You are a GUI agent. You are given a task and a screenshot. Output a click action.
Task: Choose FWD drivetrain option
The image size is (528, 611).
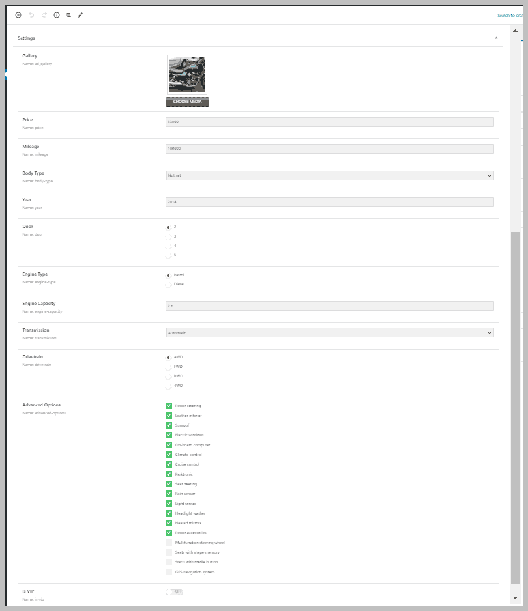tap(168, 367)
